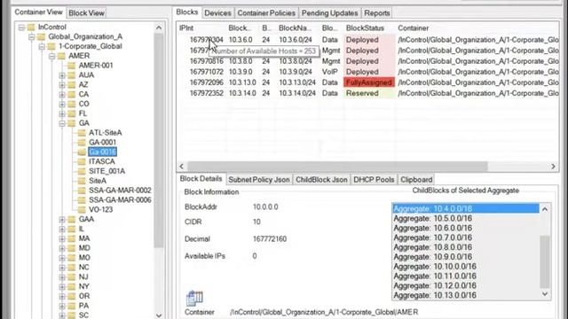The image size is (568, 319).
Task: Sort by the BlockStatus column header
Action: pyautogui.click(x=365, y=28)
